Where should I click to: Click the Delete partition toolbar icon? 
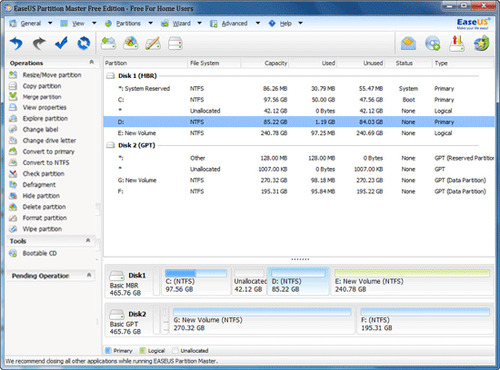131,43
